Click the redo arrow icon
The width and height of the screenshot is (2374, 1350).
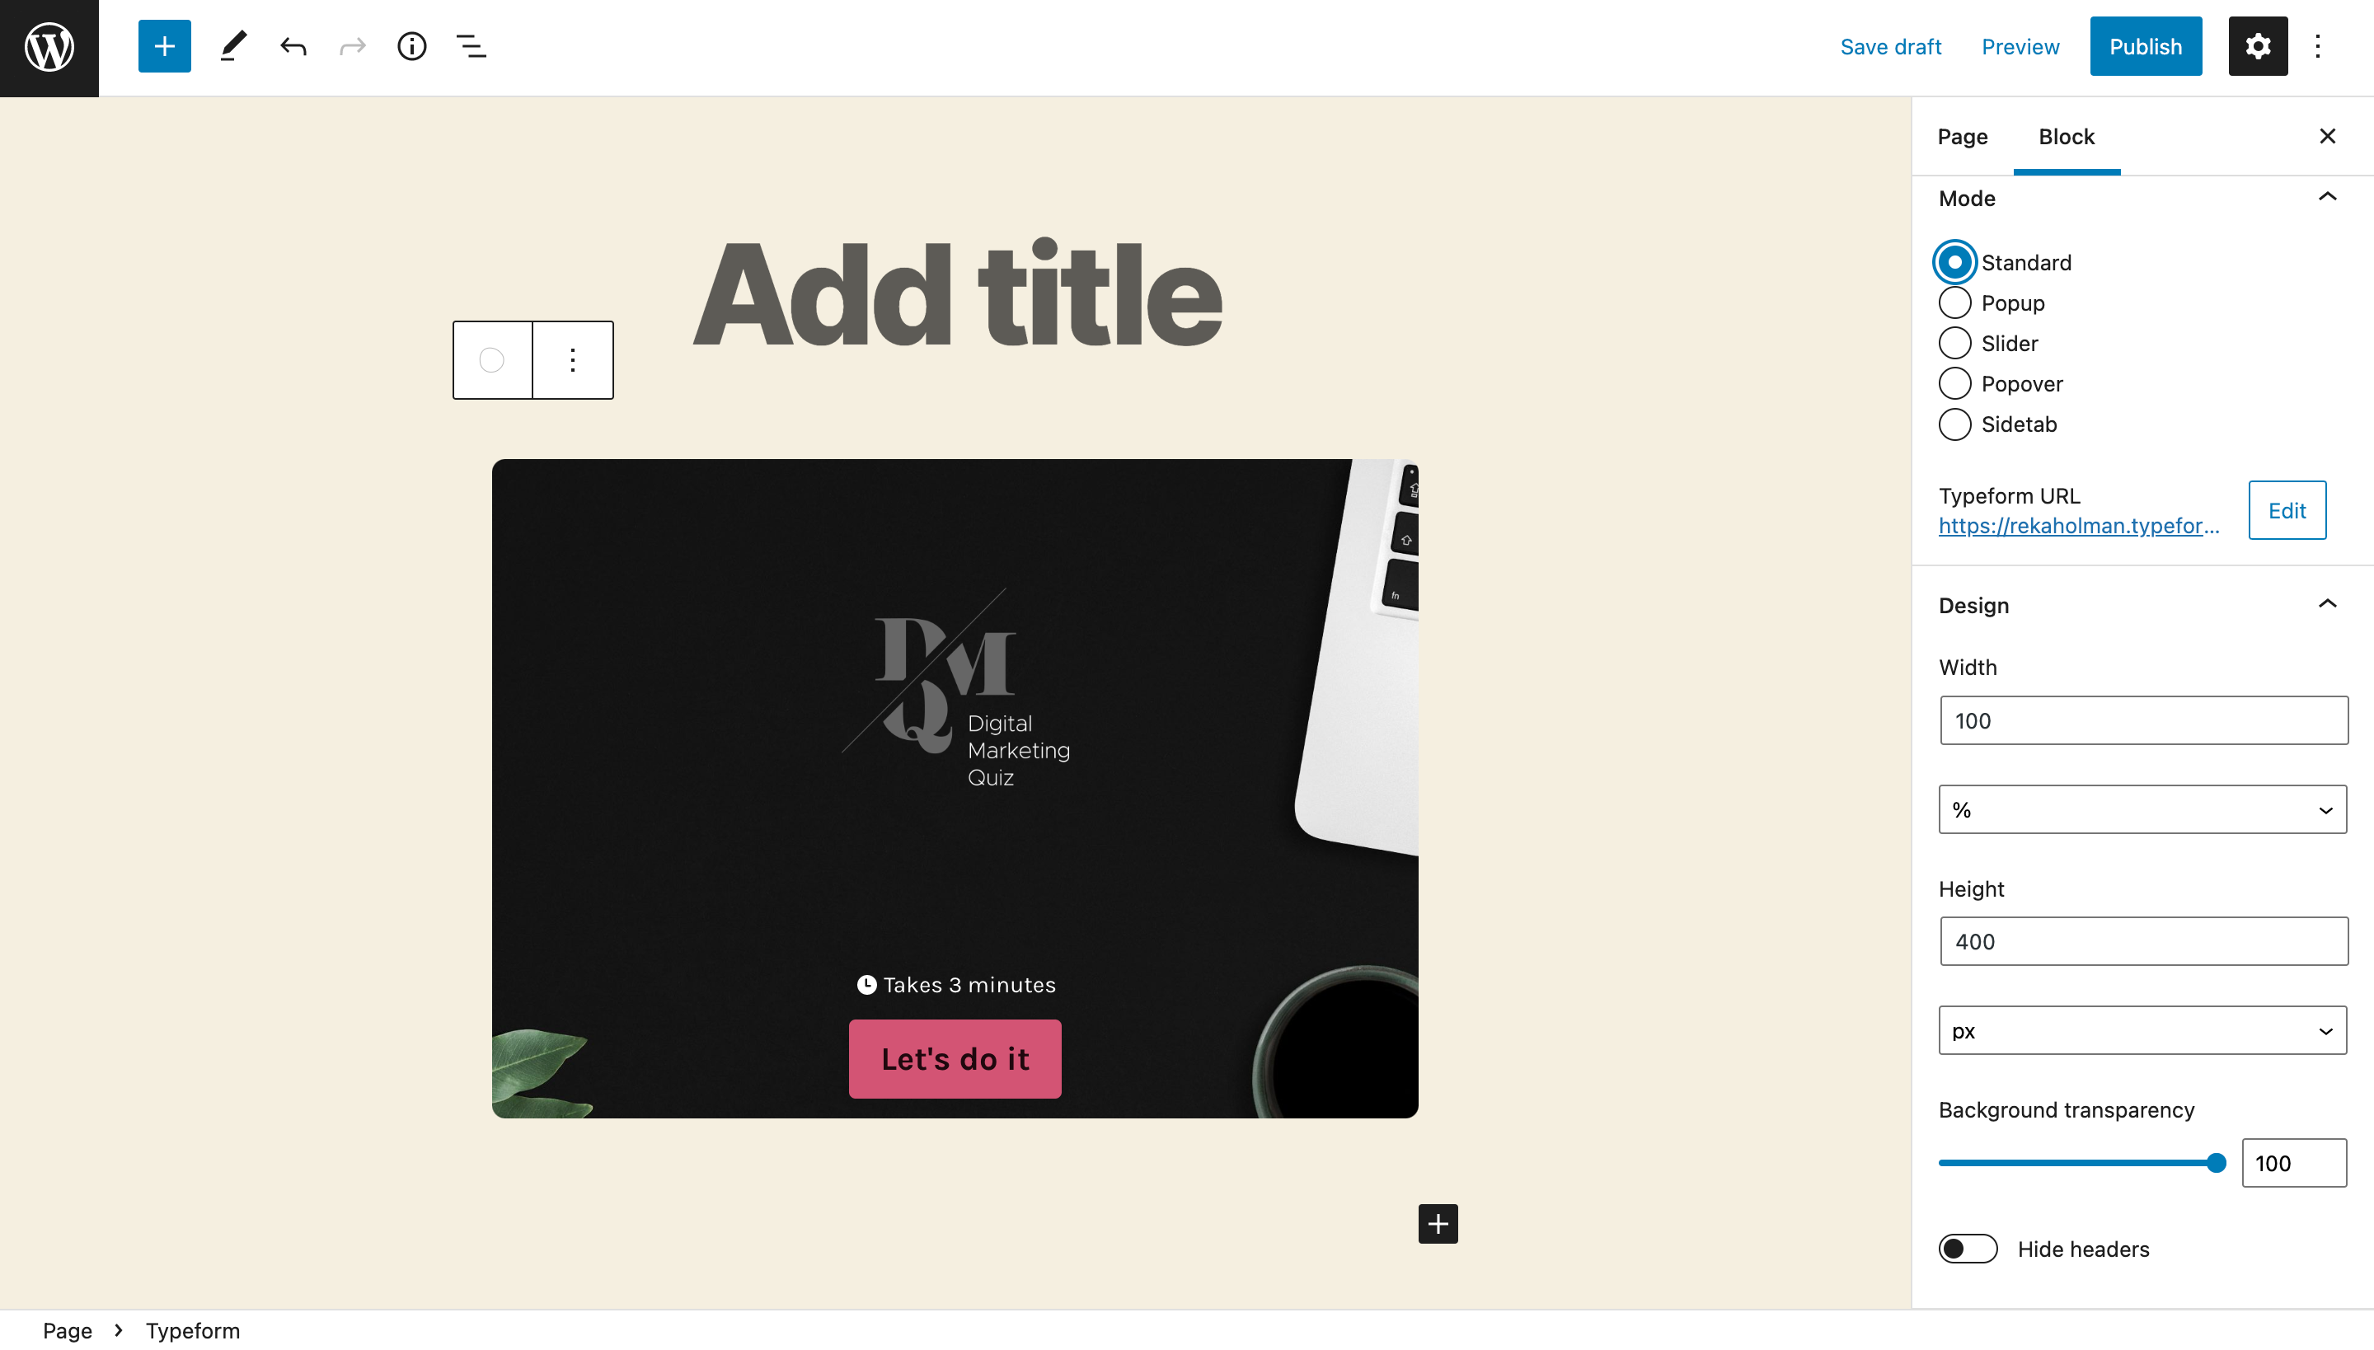tap(352, 45)
